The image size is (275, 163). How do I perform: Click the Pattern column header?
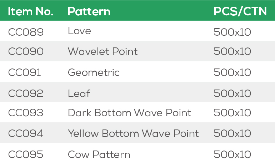pyautogui.click(x=89, y=11)
